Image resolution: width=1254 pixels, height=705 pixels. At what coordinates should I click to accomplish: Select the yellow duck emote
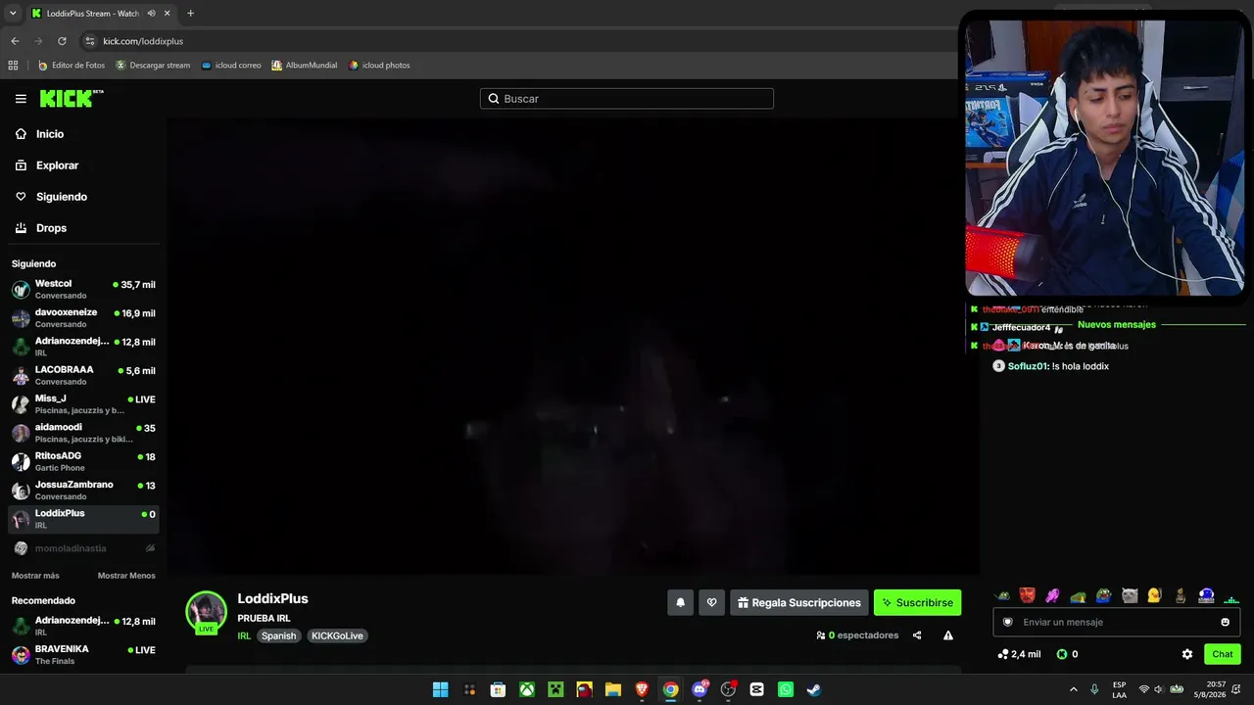[1155, 595]
